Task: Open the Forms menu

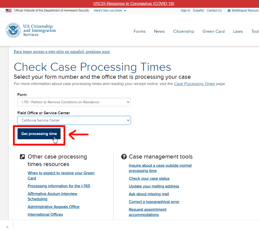Action: [139, 31]
